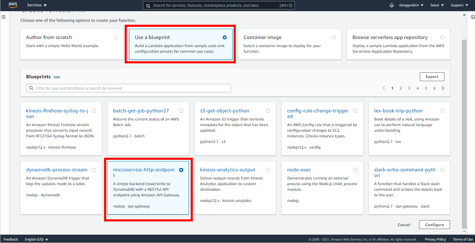475x243 pixels.
Task: Click the dynamodb-process-stream title
Action: (x=57, y=170)
